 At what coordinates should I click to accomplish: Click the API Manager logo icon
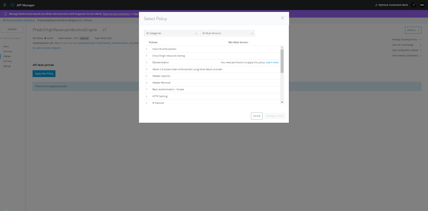coord(12,5)
